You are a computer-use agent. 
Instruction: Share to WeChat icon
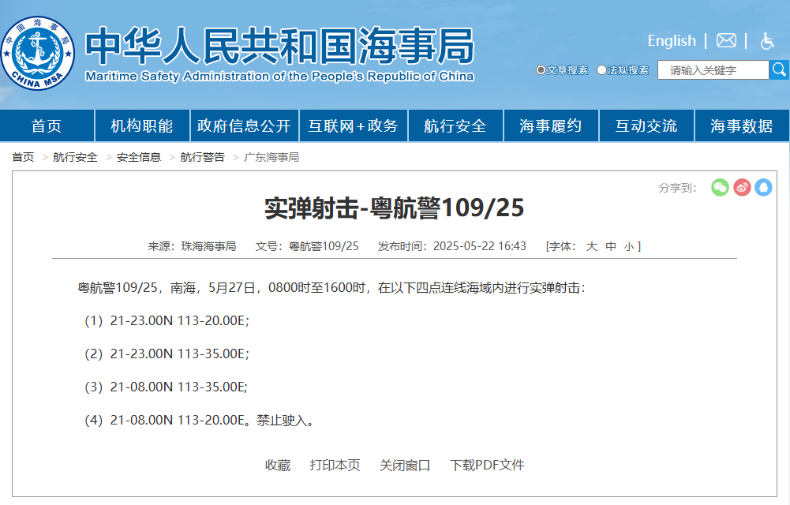[720, 187]
